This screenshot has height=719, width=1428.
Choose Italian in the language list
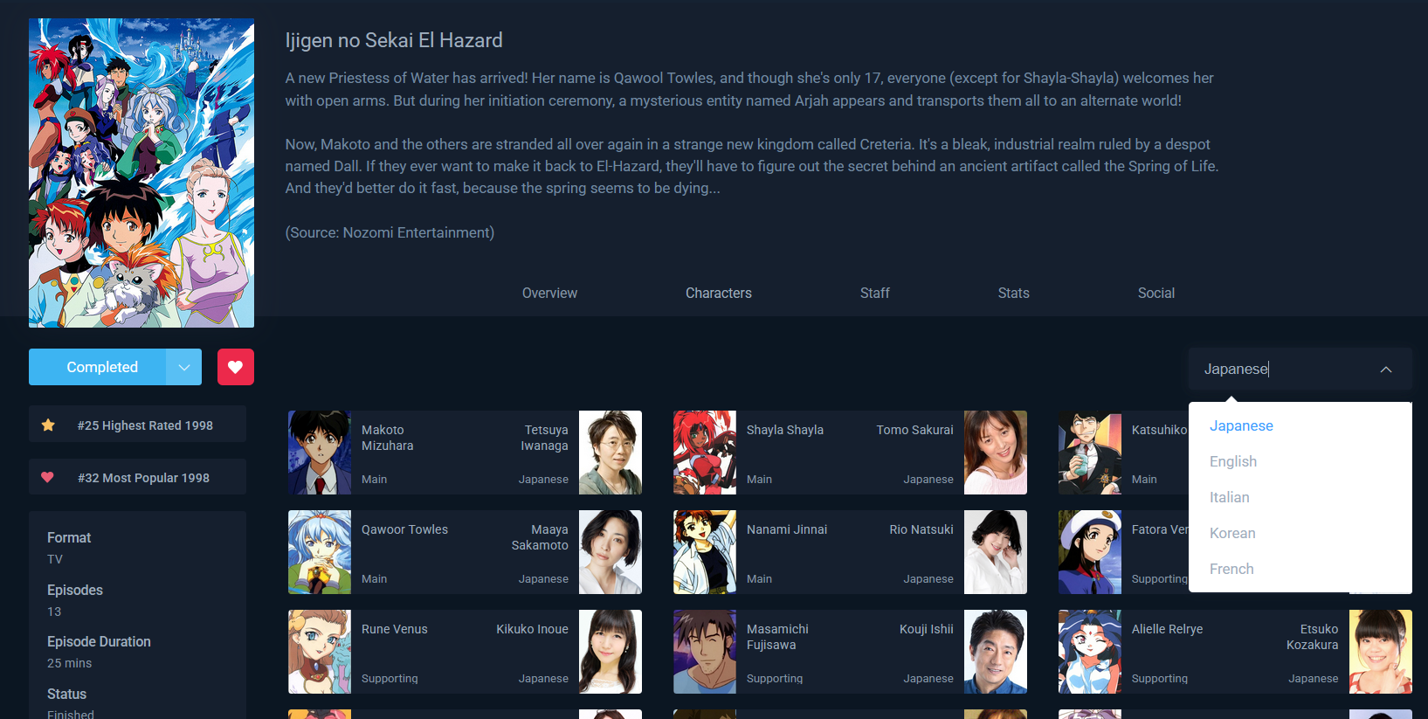tap(1229, 497)
